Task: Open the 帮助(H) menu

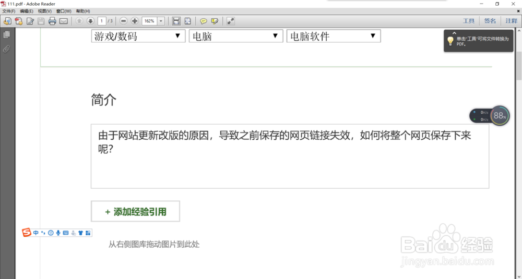Action: tap(83, 11)
